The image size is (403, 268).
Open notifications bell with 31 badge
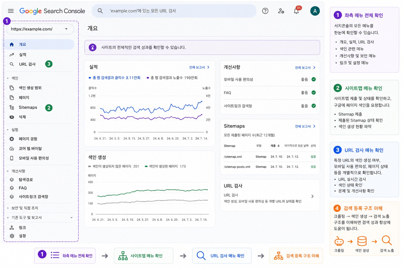click(x=296, y=11)
